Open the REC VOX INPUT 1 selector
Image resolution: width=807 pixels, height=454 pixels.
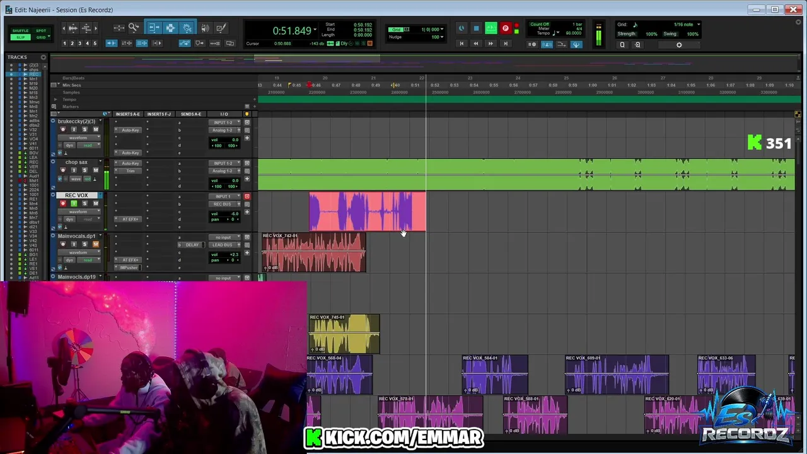tap(224, 196)
